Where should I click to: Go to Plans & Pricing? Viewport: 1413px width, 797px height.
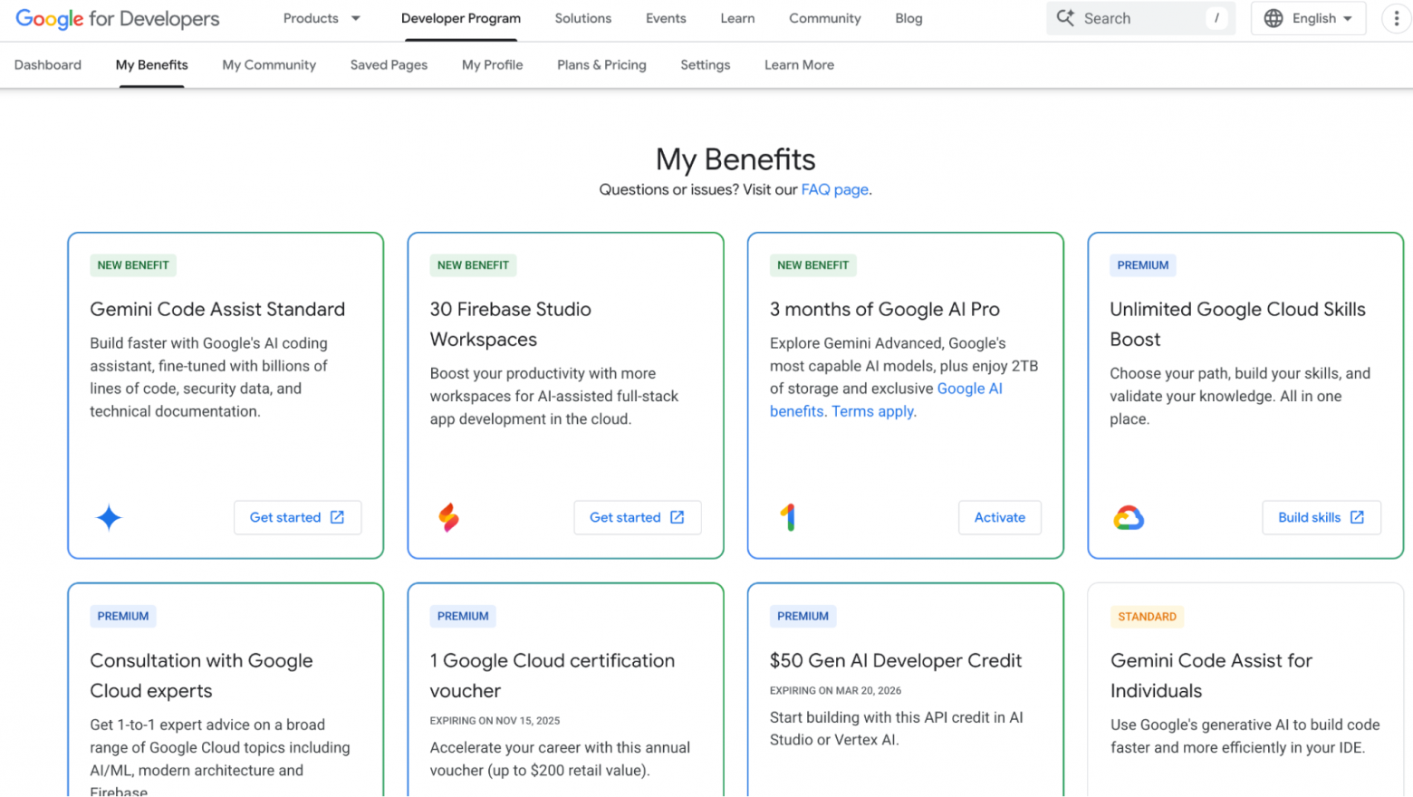click(x=601, y=64)
